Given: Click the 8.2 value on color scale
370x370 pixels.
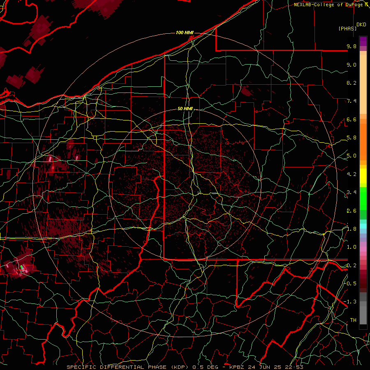Looking at the screenshot, I should tap(351, 83).
